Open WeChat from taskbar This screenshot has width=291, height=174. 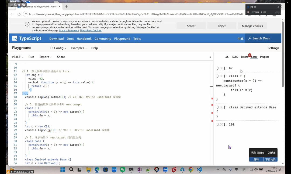123,169
